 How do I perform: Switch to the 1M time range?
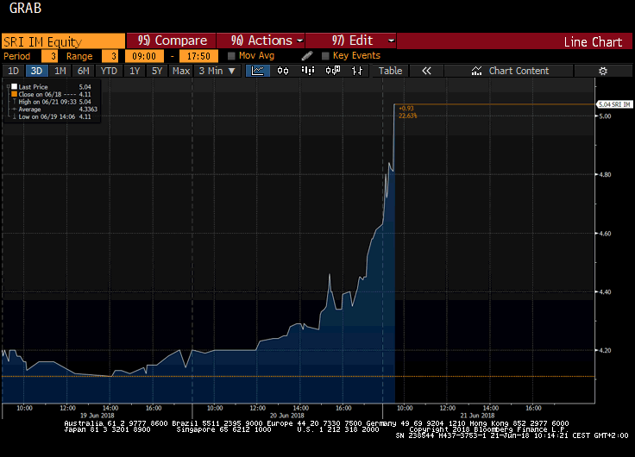pyautogui.click(x=60, y=71)
